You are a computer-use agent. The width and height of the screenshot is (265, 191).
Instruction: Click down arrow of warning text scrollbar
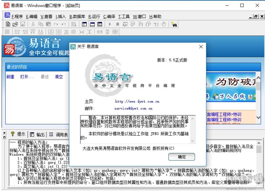(x=192, y=141)
